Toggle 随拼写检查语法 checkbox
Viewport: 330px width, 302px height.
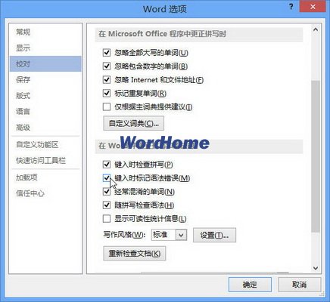[x=107, y=205]
